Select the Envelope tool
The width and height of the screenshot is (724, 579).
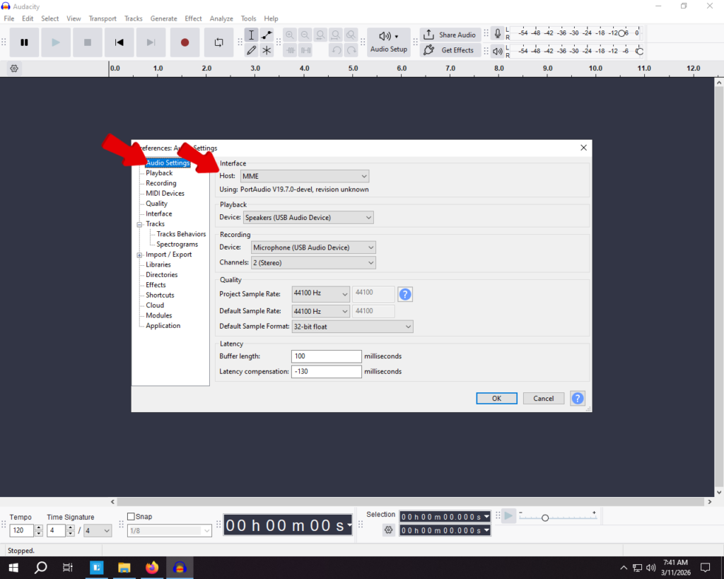(267, 35)
